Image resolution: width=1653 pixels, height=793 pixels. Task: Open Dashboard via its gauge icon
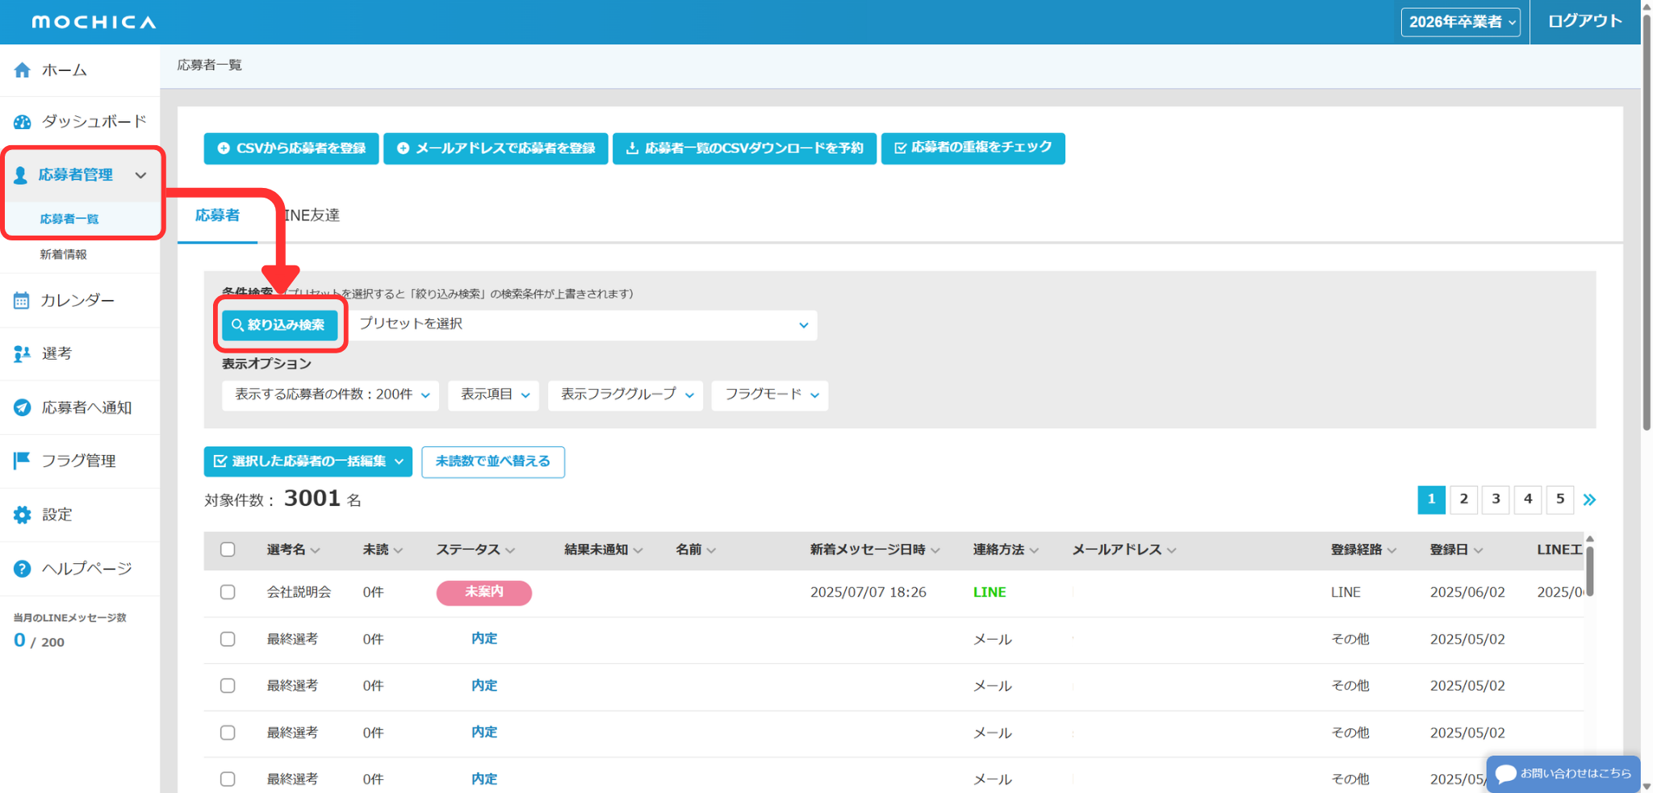pyautogui.click(x=23, y=122)
